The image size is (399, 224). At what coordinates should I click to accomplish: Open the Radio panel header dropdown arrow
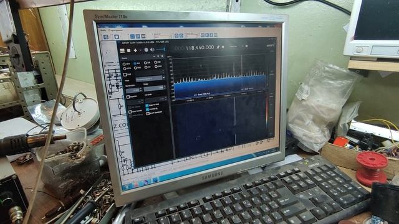[154, 57]
